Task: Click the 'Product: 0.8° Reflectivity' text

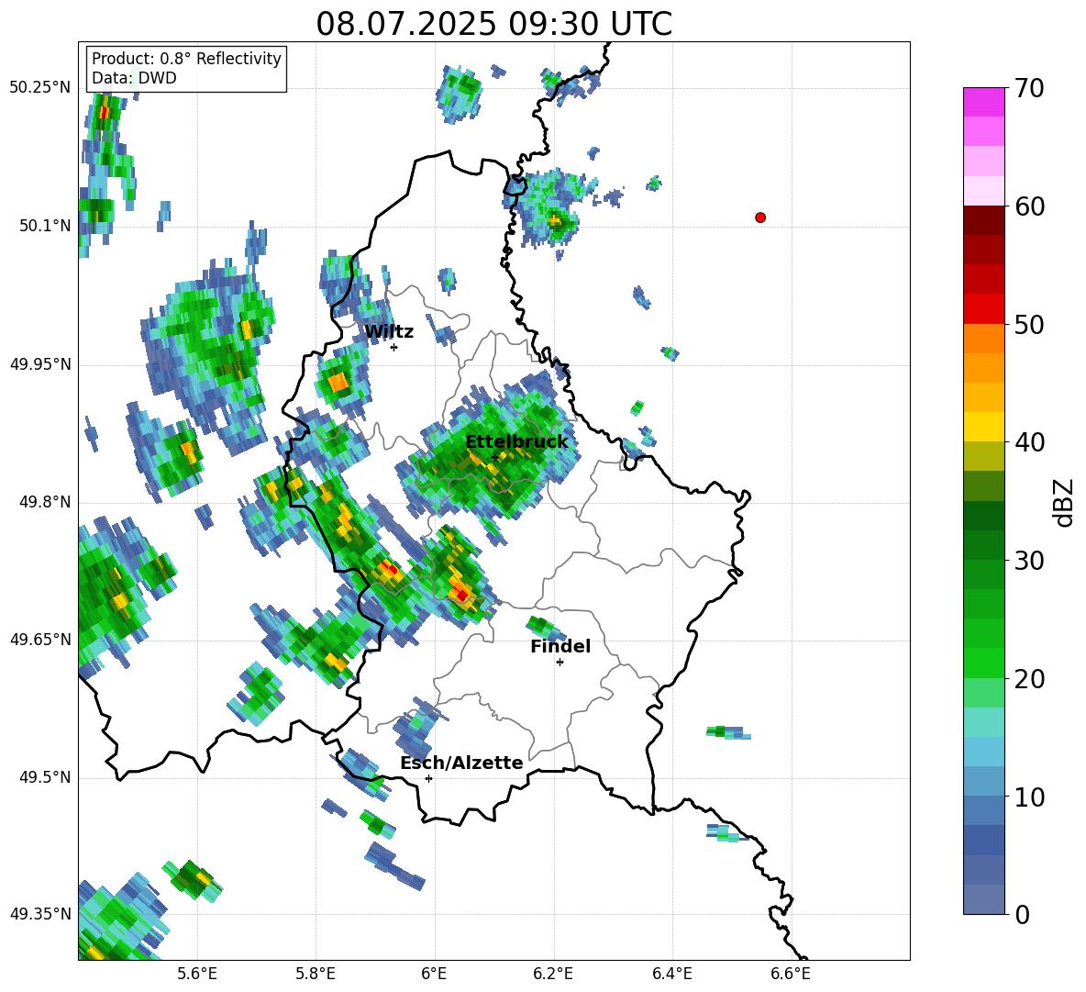Action: 186,58
